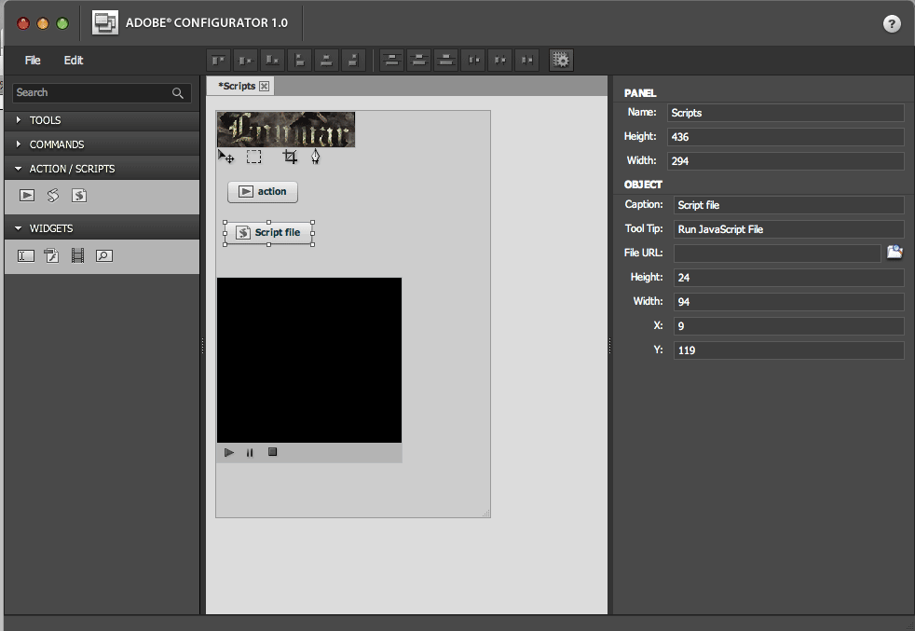Select the "Script file" button on the canvas
This screenshot has height=631, width=915.
[268, 233]
